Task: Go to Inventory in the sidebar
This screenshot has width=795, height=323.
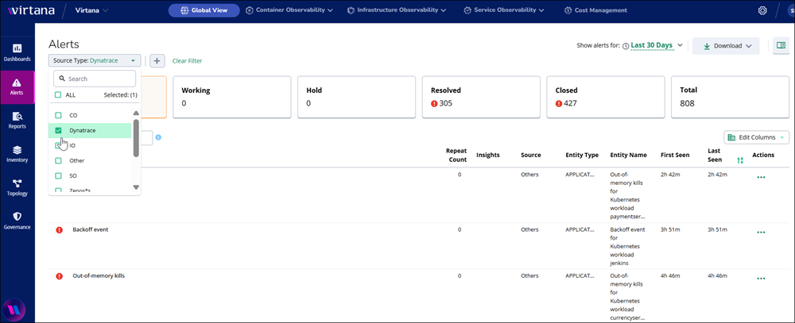Action: (x=17, y=154)
